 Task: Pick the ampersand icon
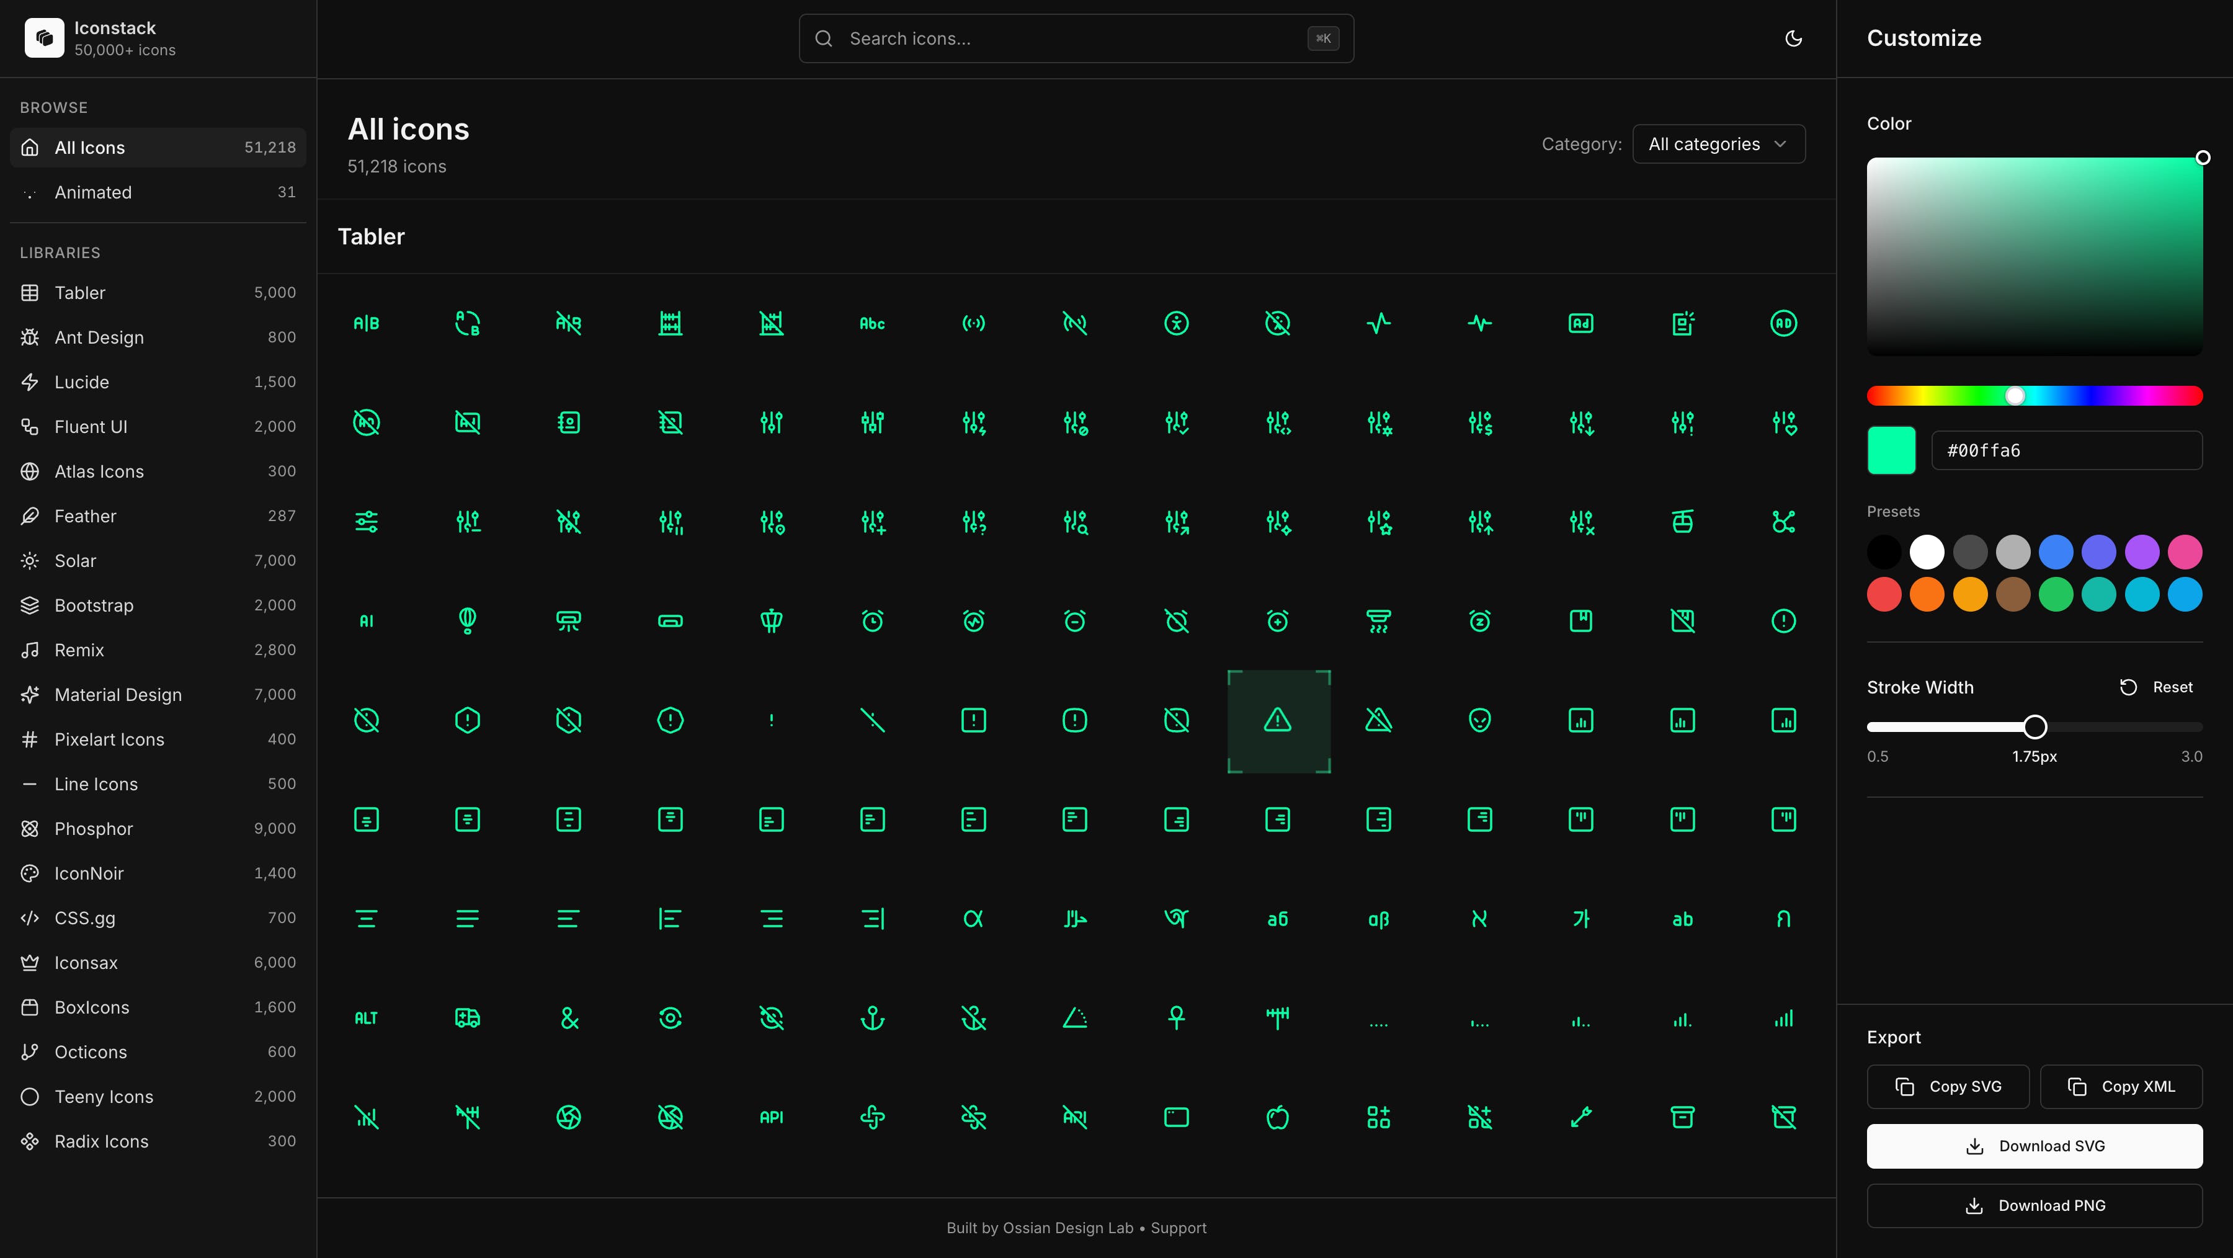569,1018
